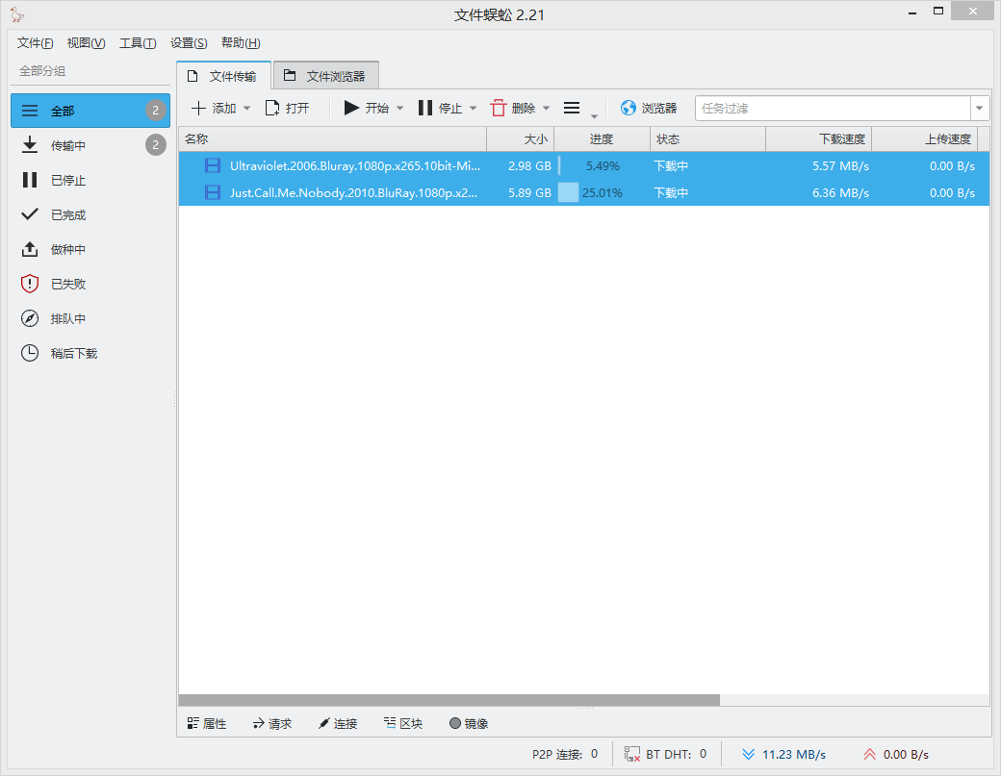1001x776 pixels.
Task: Click the badge count 2 next to 传输中
Action: tap(155, 145)
